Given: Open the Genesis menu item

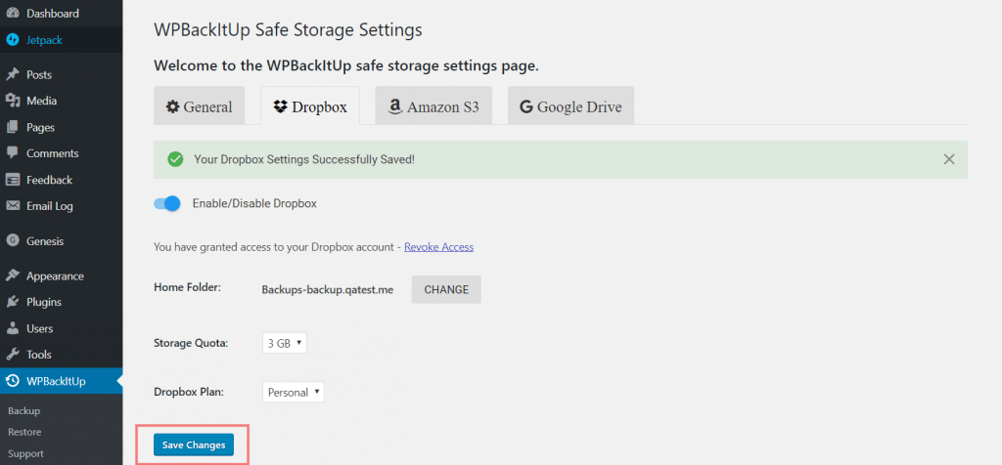Looking at the screenshot, I should (x=62, y=241).
